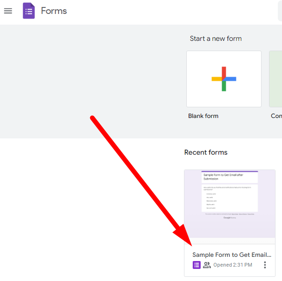
Task: Click the purple Google Forms logo
Action: point(29,11)
